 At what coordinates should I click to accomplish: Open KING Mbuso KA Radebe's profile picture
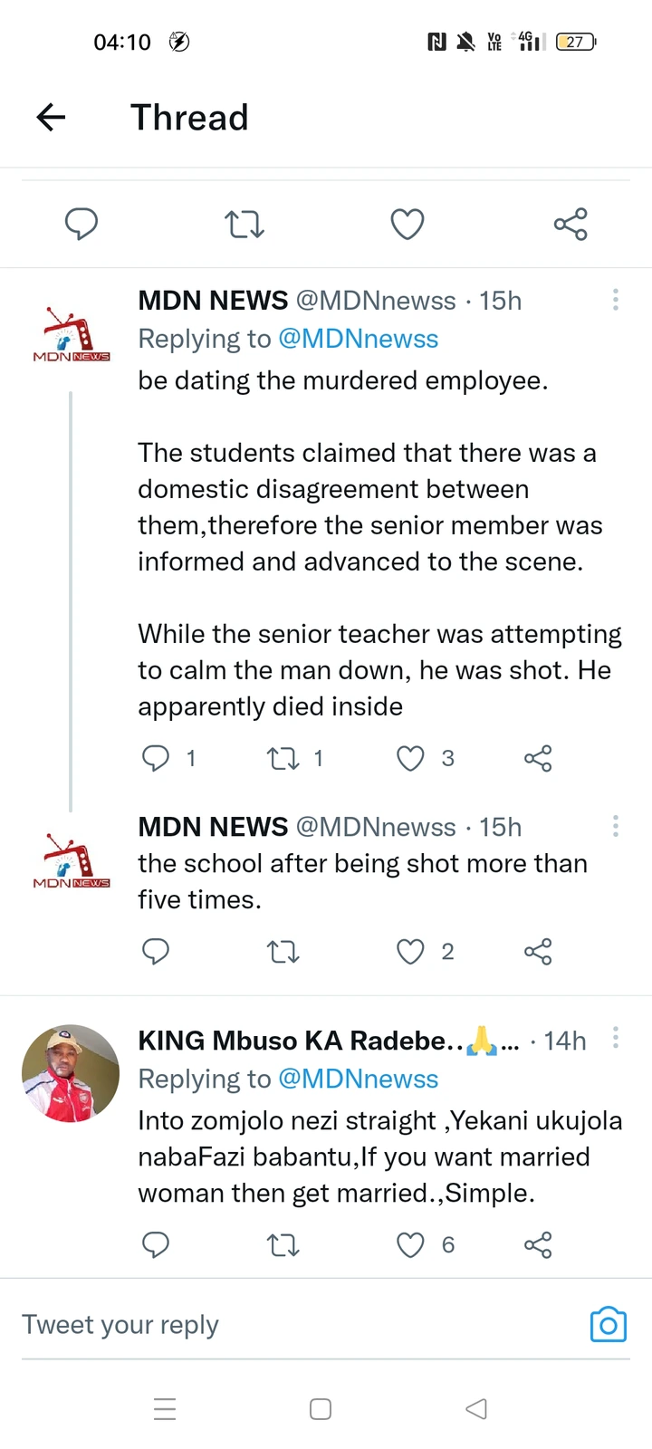coord(71,1073)
